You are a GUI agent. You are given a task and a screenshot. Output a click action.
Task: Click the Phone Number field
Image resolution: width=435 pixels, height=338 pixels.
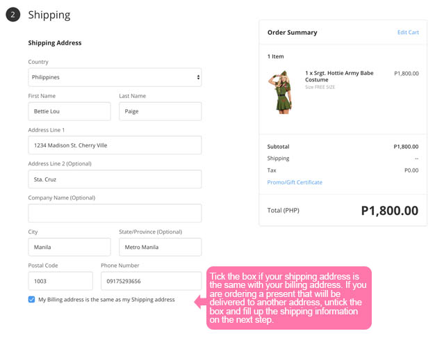pyautogui.click(x=151, y=281)
